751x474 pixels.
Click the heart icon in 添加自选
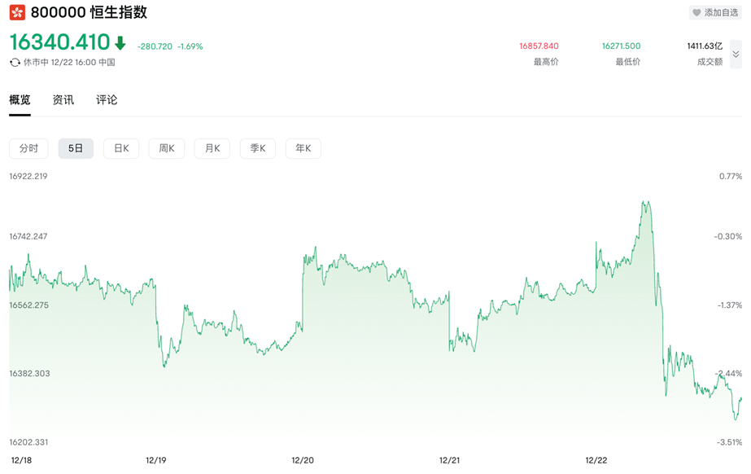pyautogui.click(x=696, y=13)
